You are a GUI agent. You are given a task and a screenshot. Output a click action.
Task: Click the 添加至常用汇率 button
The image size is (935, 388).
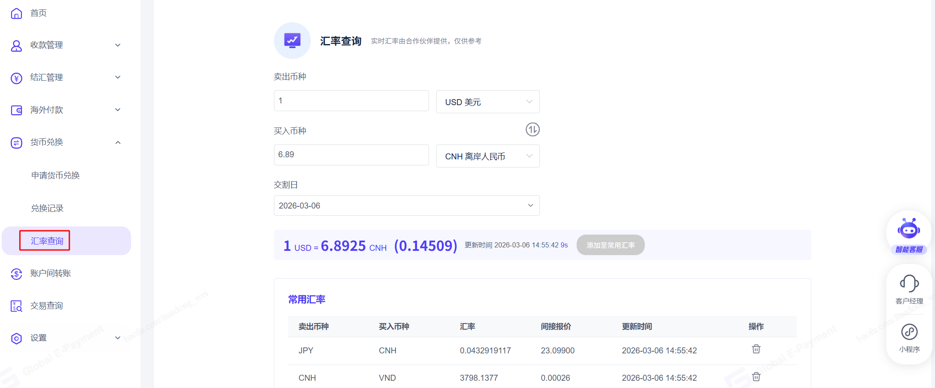click(x=610, y=245)
